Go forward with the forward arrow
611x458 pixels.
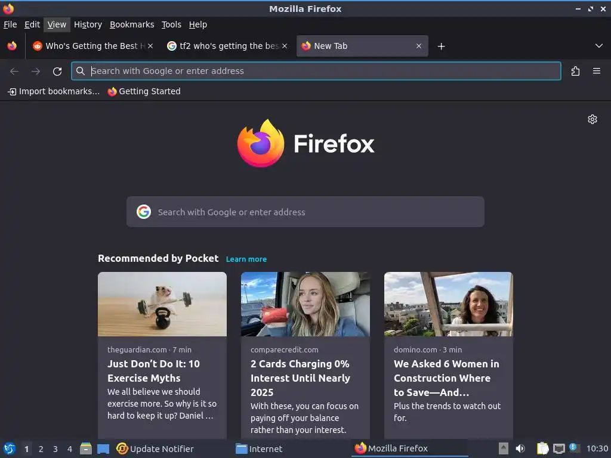tap(36, 72)
